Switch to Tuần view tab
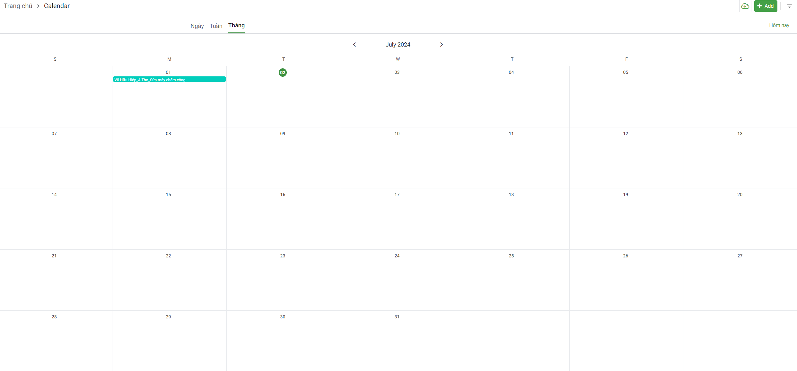797x371 pixels. [216, 26]
